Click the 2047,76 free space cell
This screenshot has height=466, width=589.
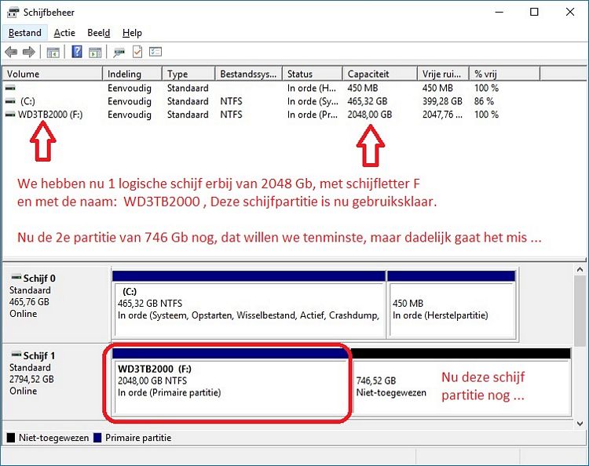(442, 115)
